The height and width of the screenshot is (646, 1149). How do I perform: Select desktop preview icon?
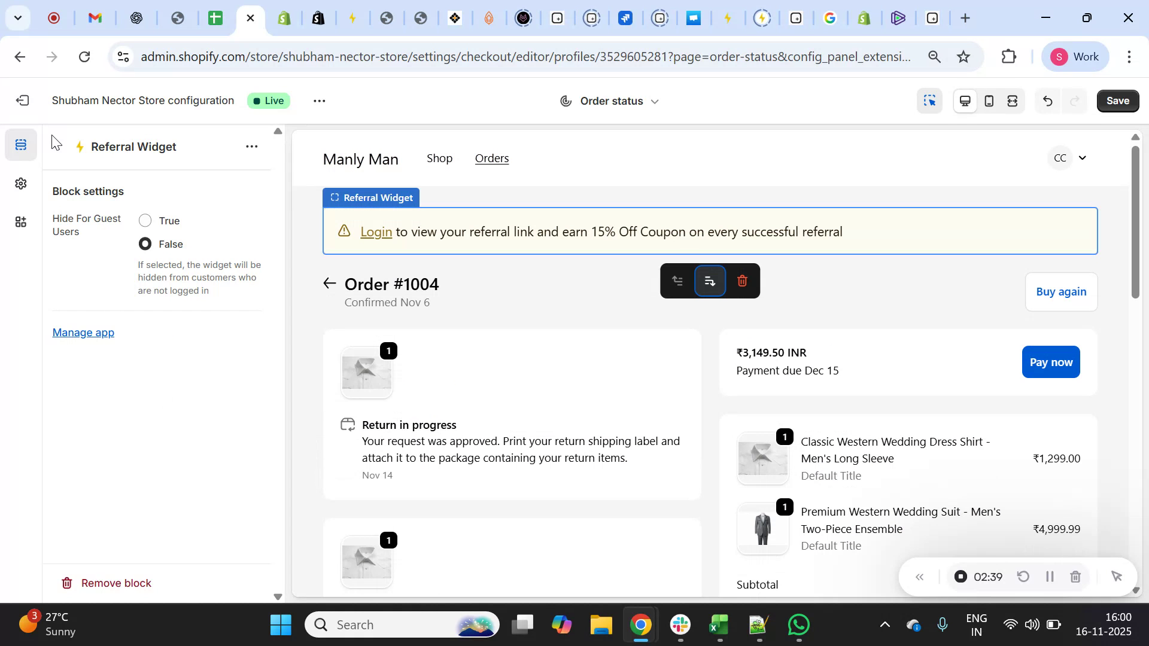point(965,100)
